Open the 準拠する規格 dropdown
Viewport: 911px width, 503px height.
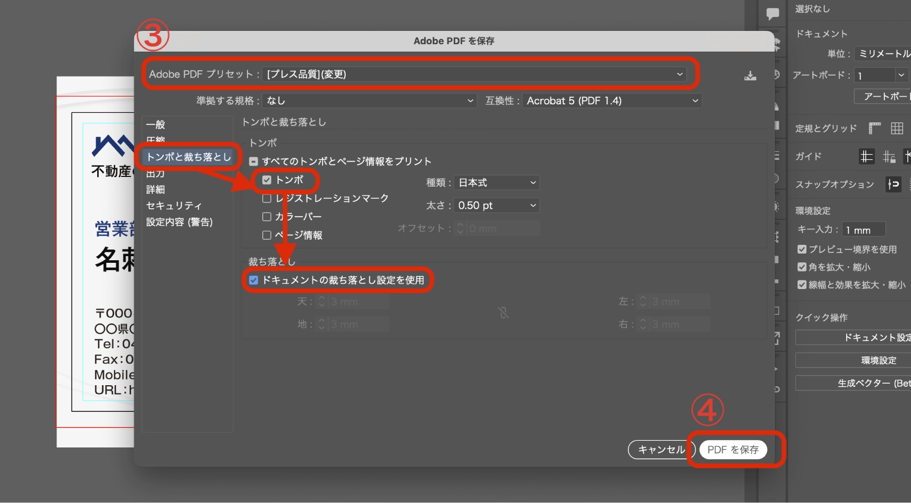point(369,101)
